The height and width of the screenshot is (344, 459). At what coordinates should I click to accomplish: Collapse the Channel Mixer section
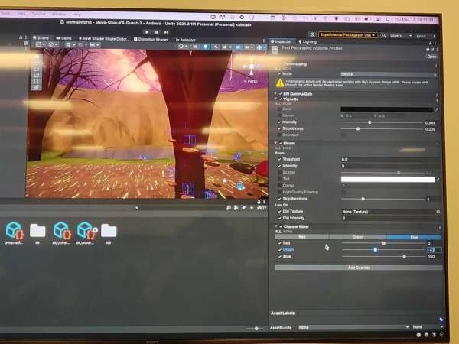coord(276,227)
